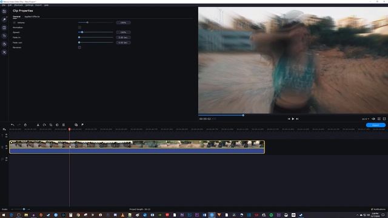The width and height of the screenshot is (388, 218).
Task: Delete the selected clip with trash icon
Action: pos(25,125)
